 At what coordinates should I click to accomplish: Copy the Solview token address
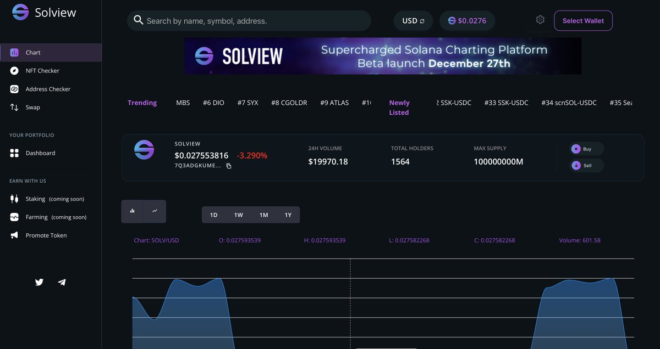click(x=228, y=165)
